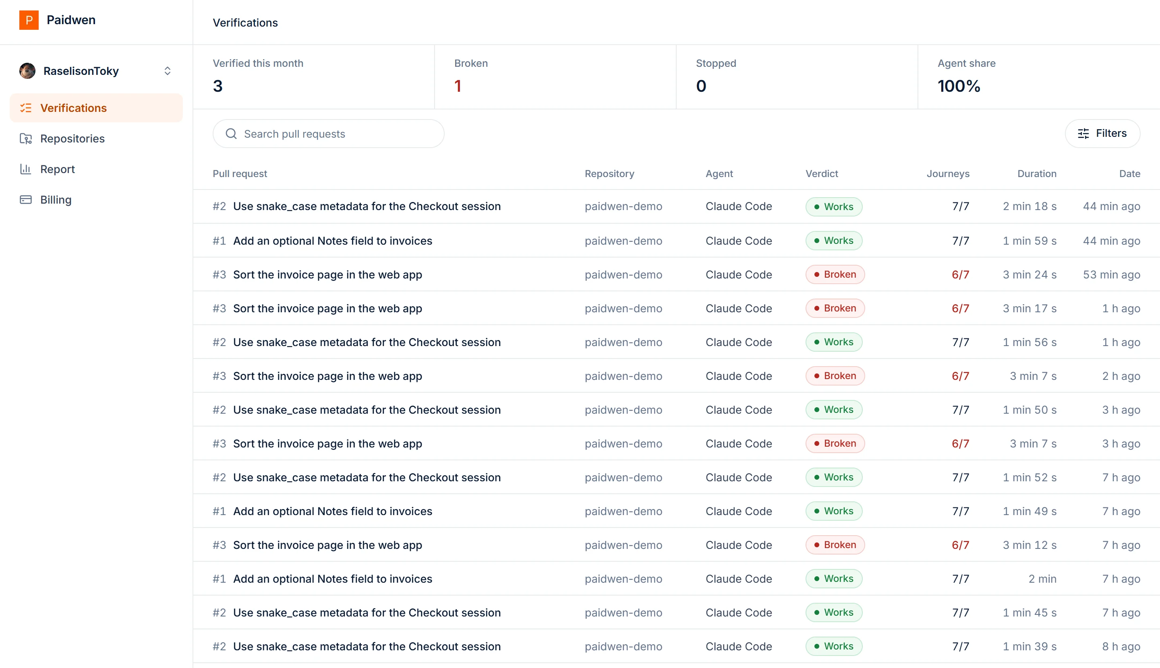The width and height of the screenshot is (1160, 668).
Task: Click the Pull request column header
Action: pyautogui.click(x=240, y=174)
